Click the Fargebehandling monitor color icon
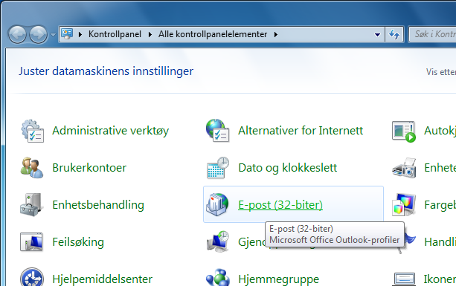The height and width of the screenshot is (286, 456). 404,205
